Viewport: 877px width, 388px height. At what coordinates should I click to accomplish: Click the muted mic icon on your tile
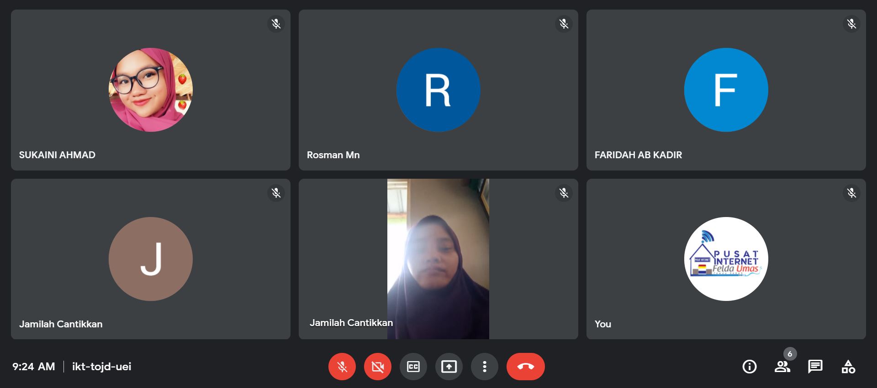[x=851, y=193]
